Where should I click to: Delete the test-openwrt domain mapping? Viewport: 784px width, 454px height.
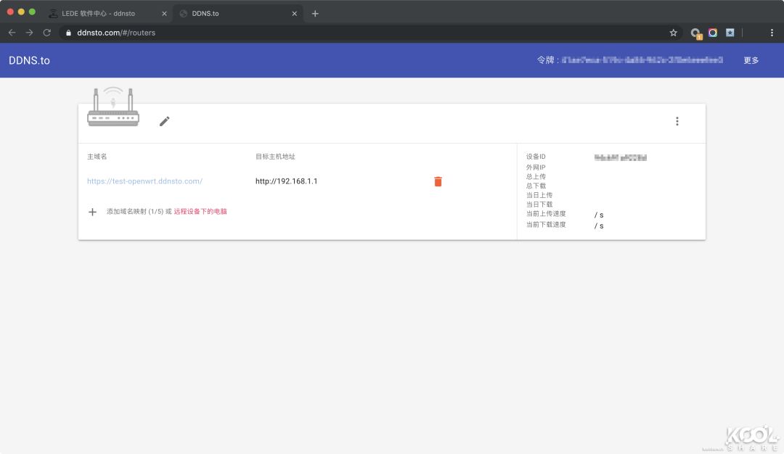tap(438, 181)
